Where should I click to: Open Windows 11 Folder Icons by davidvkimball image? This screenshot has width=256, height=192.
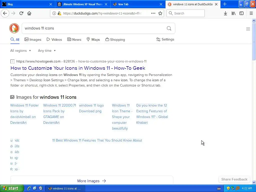(x=24, y=114)
